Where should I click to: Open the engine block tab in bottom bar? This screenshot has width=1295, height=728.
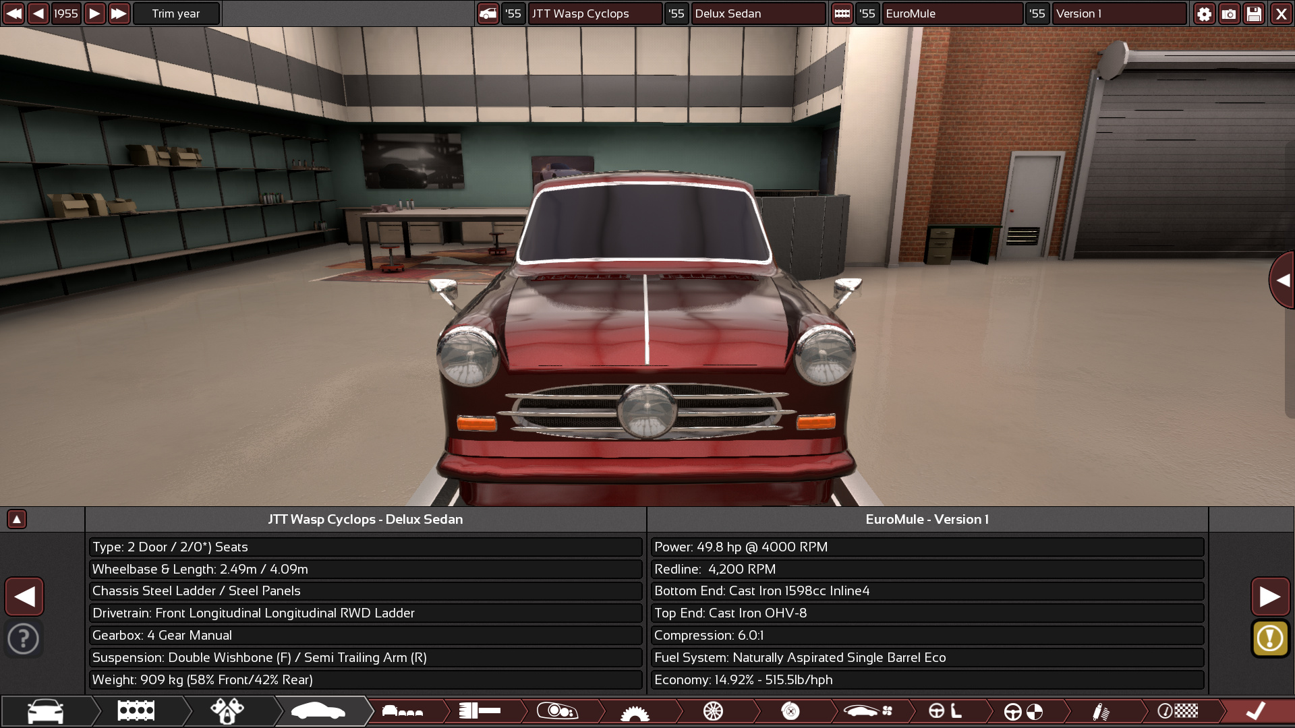click(x=136, y=711)
